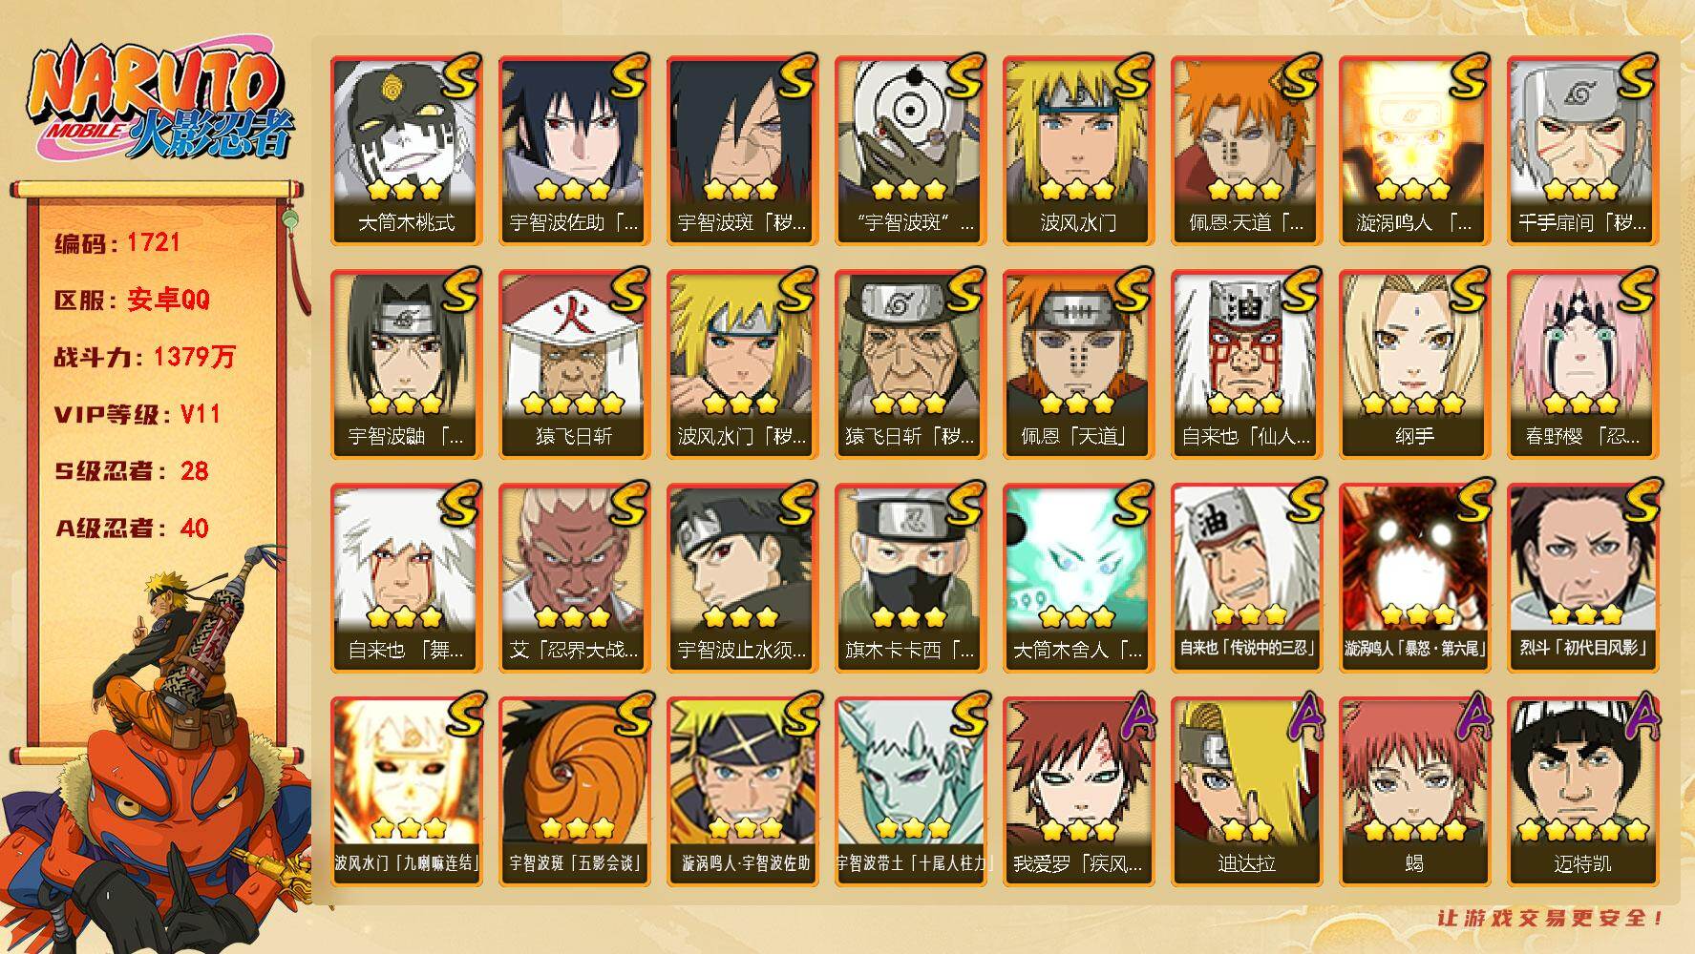Select the 宇智波斑「五影会谈」 masked portrait
Viewport: 1695px width, 954px height.
pos(574,791)
